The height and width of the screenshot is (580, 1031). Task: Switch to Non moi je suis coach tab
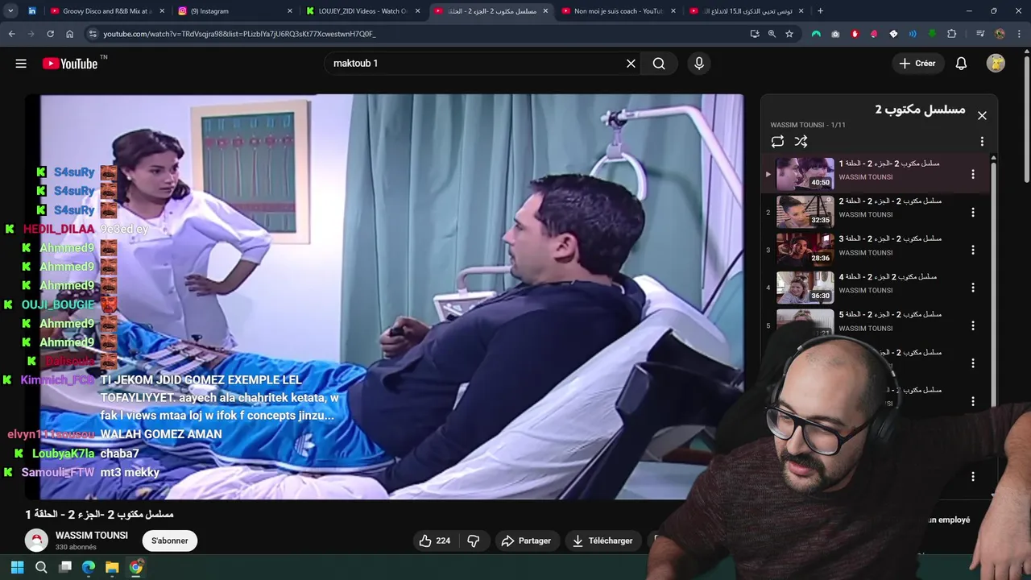click(x=619, y=11)
